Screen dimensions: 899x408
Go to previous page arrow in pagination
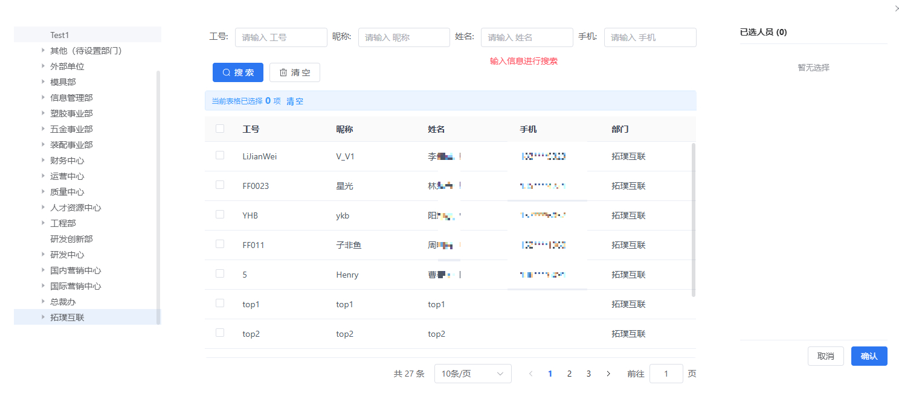click(x=530, y=374)
